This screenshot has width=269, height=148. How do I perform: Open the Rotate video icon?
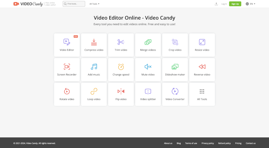[67, 91]
